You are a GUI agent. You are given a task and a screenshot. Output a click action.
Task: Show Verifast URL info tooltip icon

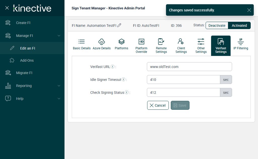[113, 66]
